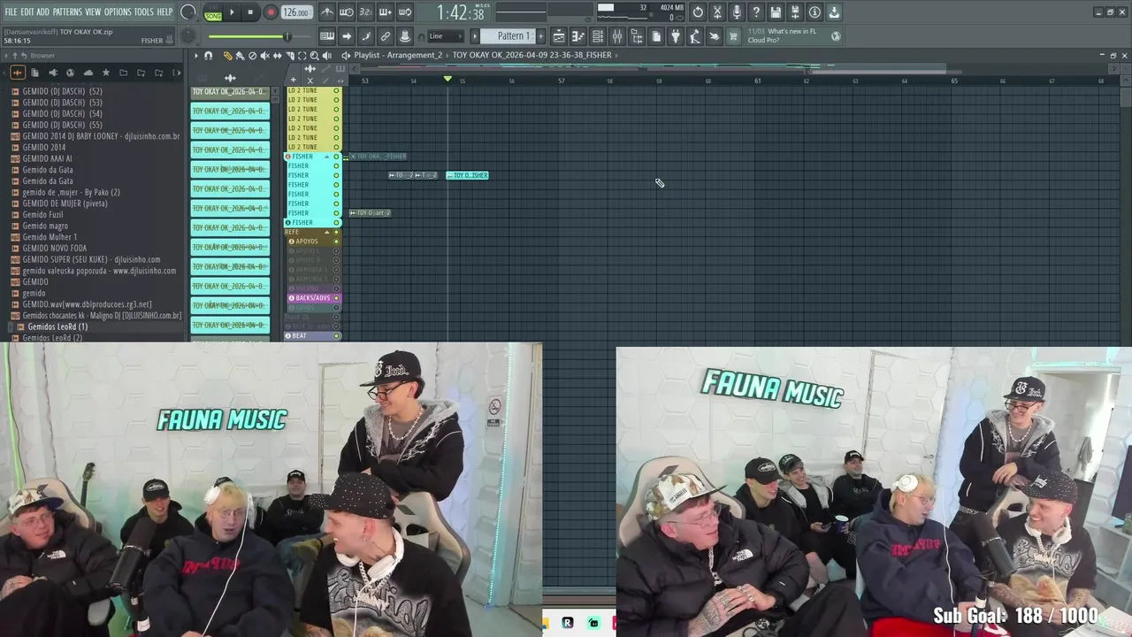Open the VIEW menu
The width and height of the screenshot is (1132, 637).
tap(93, 12)
